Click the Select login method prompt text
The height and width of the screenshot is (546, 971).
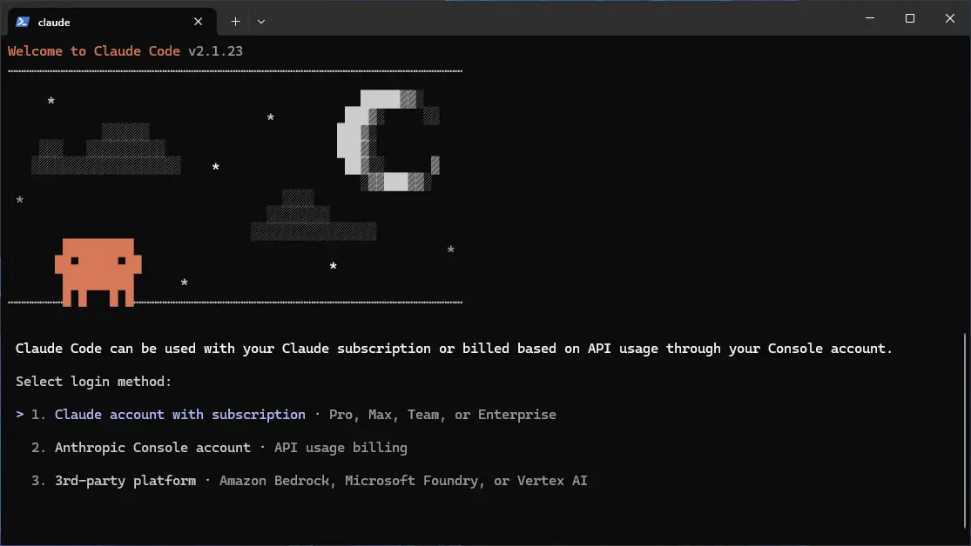[89, 381]
